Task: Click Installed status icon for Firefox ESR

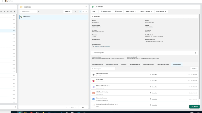Action: (x=150, y=81)
